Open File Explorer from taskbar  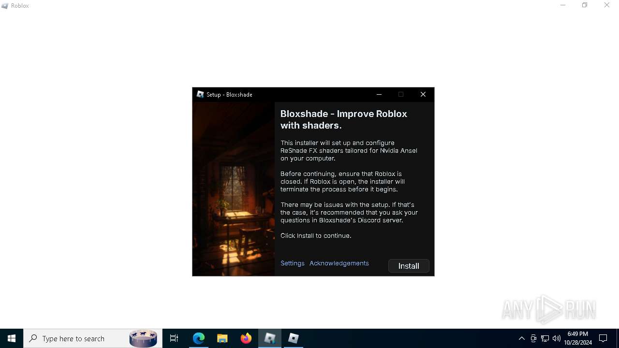pos(222,338)
